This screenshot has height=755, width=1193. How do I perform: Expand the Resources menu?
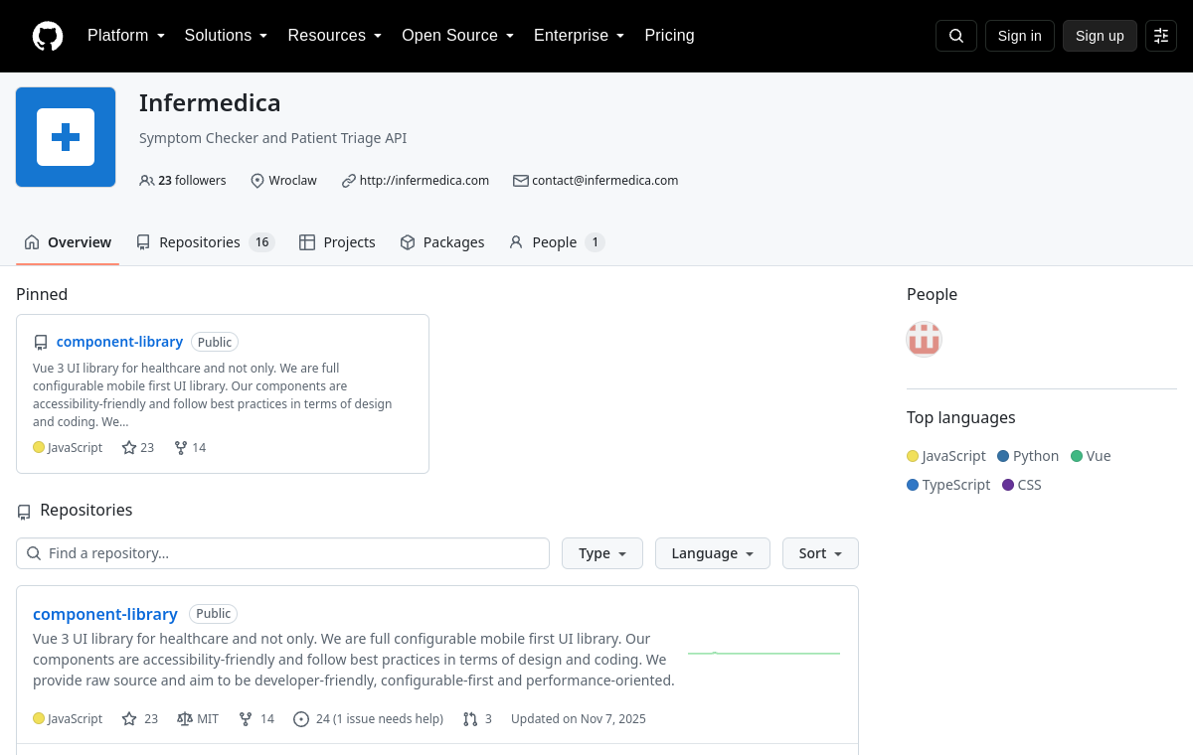(335, 36)
